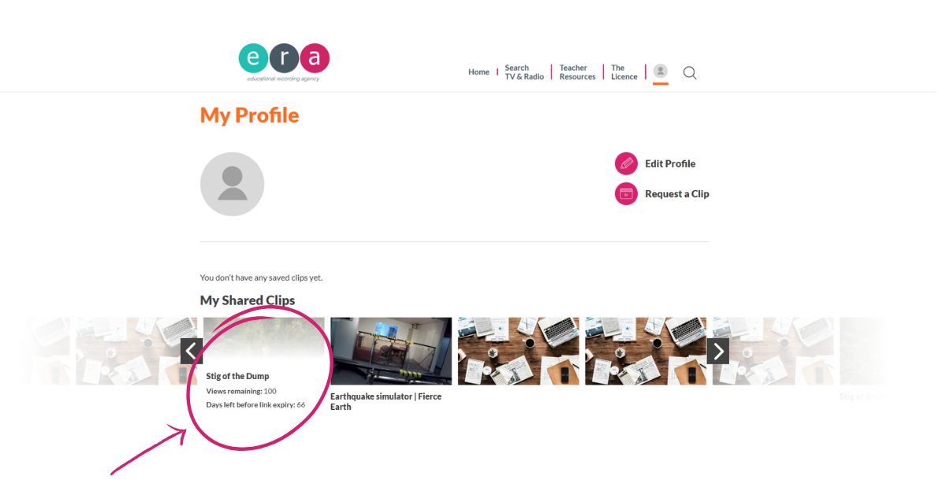Open the Stig of the Dump clip title
Screen dimensions: 946x495
pos(237,376)
